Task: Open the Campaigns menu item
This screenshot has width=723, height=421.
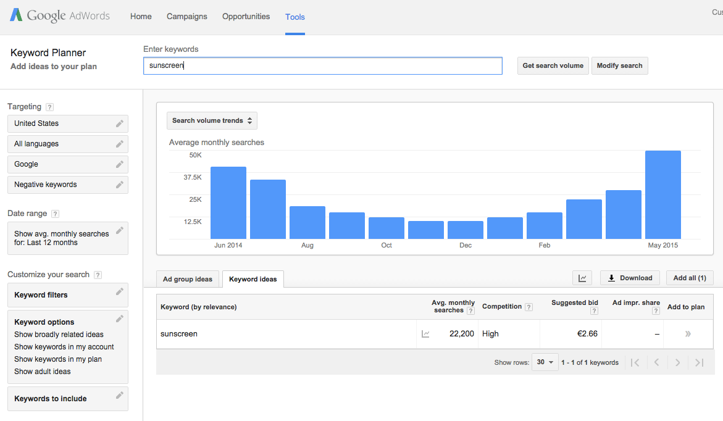Action: 187,17
